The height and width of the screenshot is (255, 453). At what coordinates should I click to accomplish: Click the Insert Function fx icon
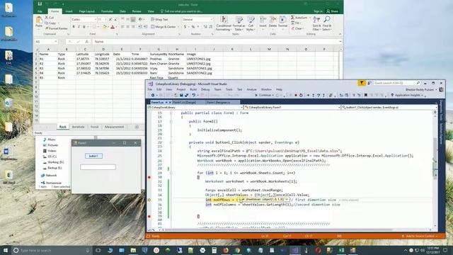86,42
